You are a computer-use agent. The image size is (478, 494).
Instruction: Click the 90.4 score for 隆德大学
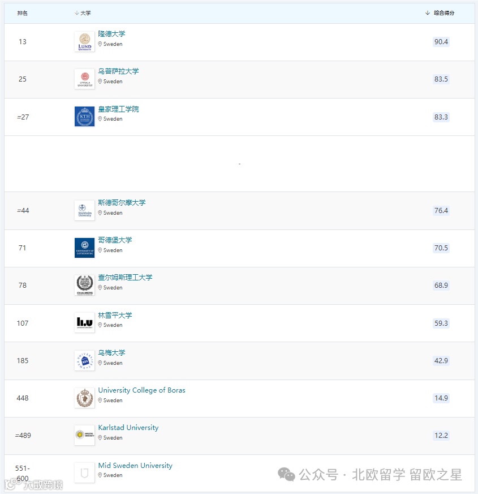point(441,41)
